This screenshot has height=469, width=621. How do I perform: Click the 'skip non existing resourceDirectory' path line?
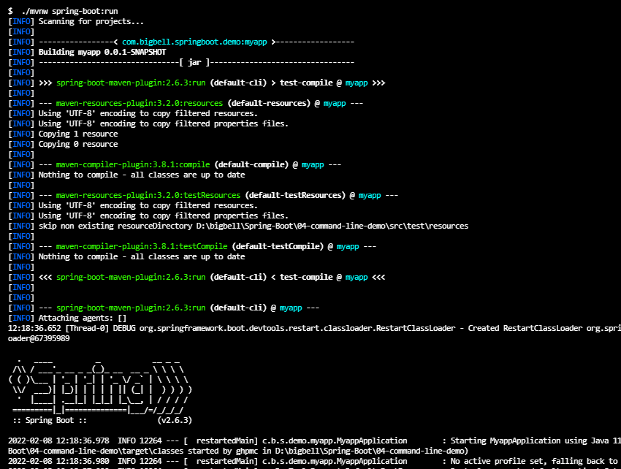254,226
